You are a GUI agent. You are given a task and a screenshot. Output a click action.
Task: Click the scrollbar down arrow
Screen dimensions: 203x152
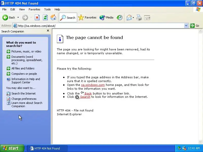click(200, 142)
